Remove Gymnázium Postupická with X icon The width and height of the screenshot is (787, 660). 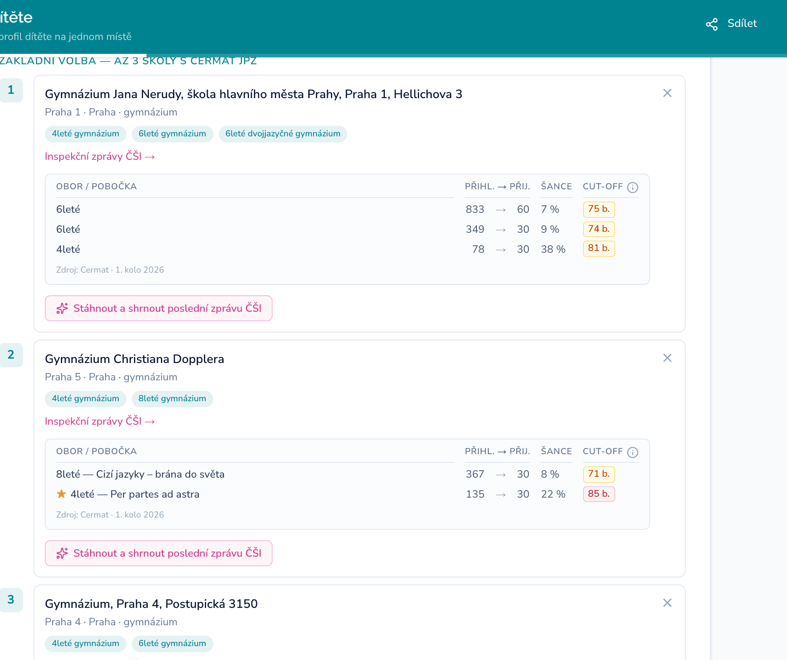click(x=667, y=603)
